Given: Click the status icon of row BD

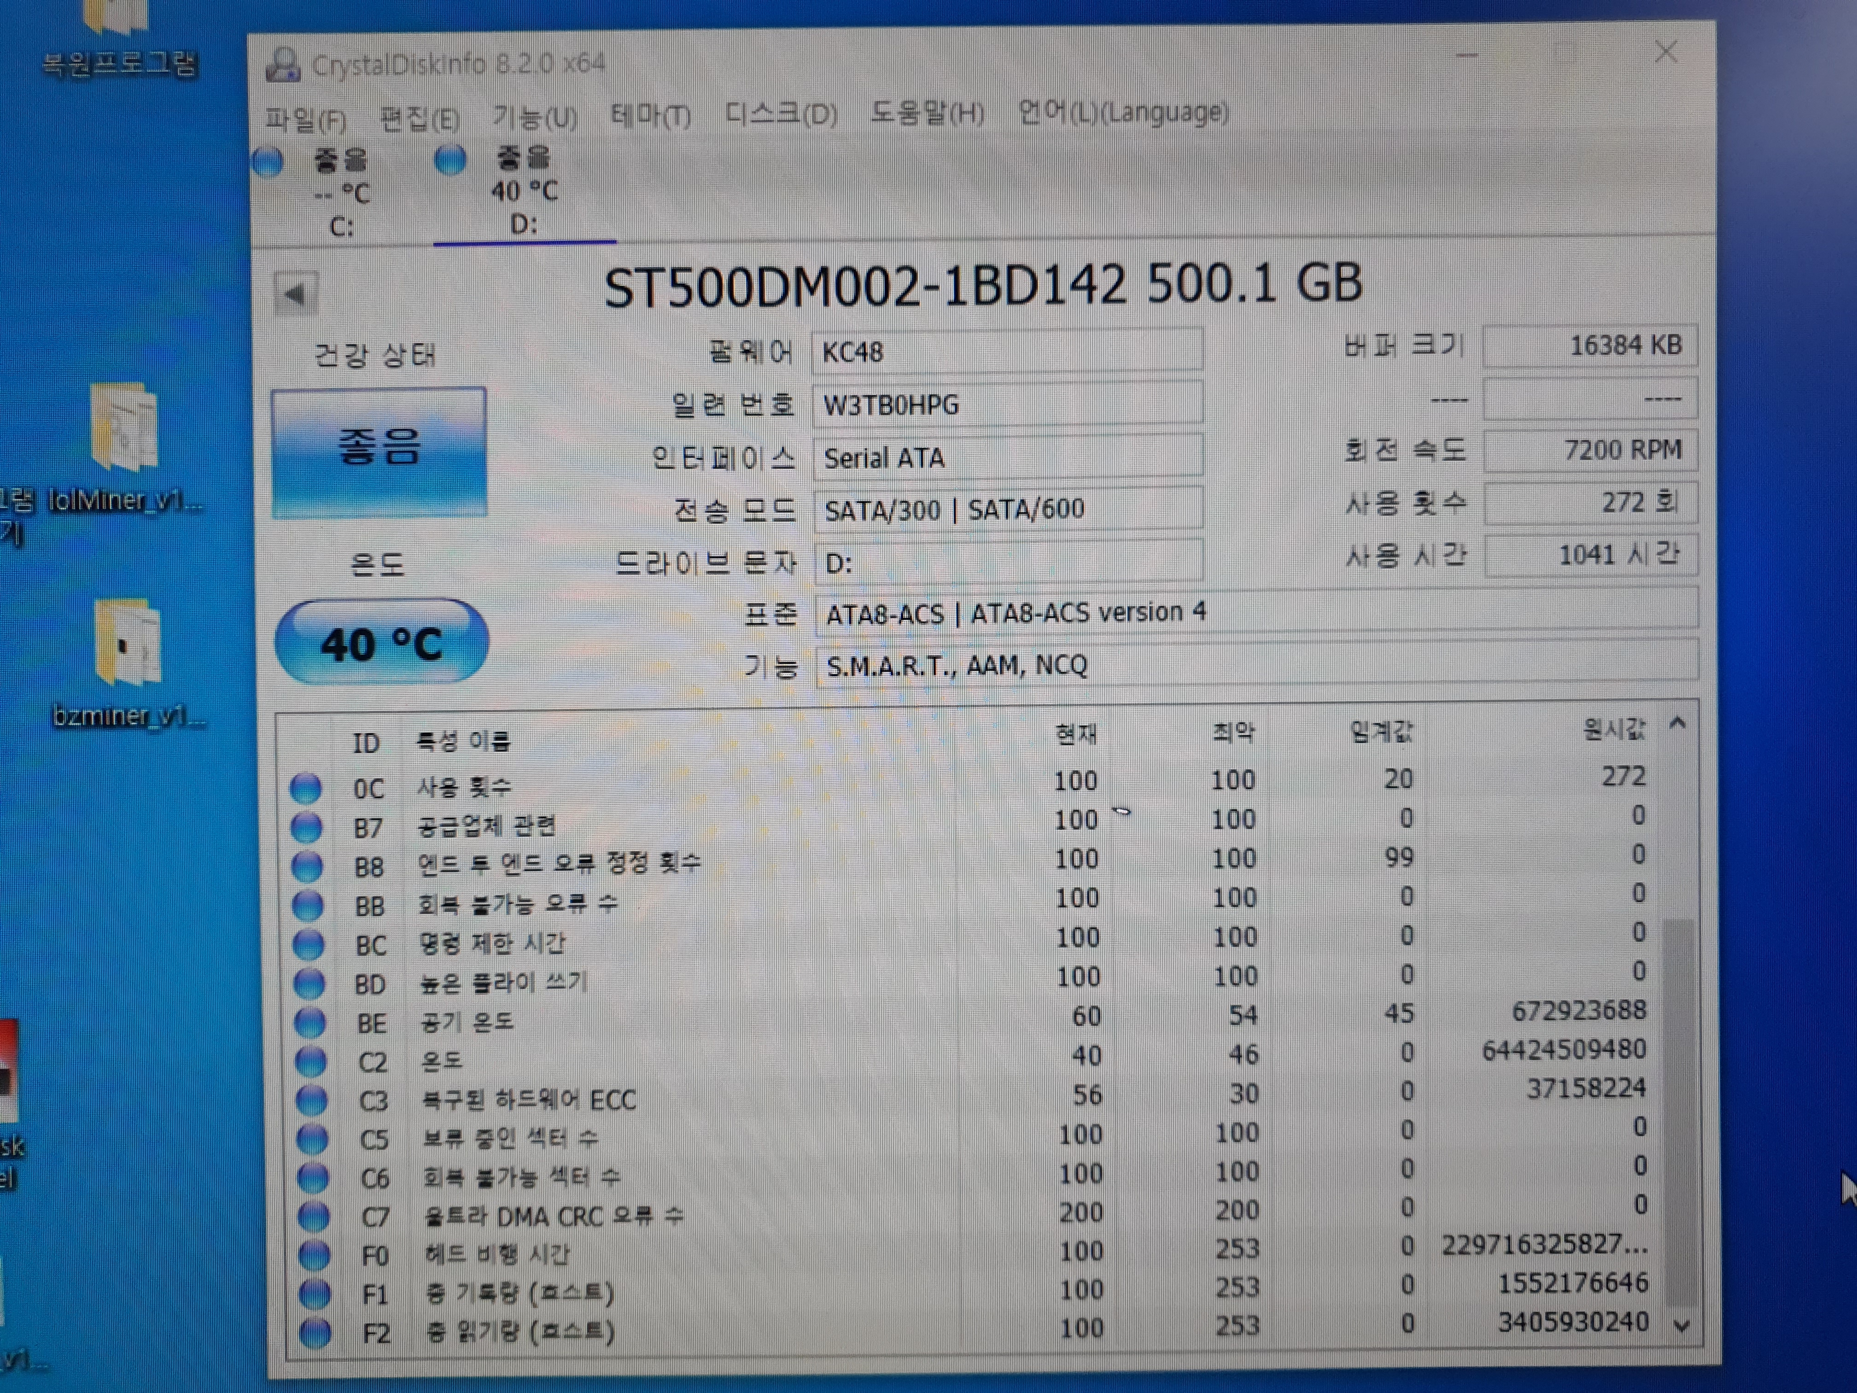Looking at the screenshot, I should 310,983.
